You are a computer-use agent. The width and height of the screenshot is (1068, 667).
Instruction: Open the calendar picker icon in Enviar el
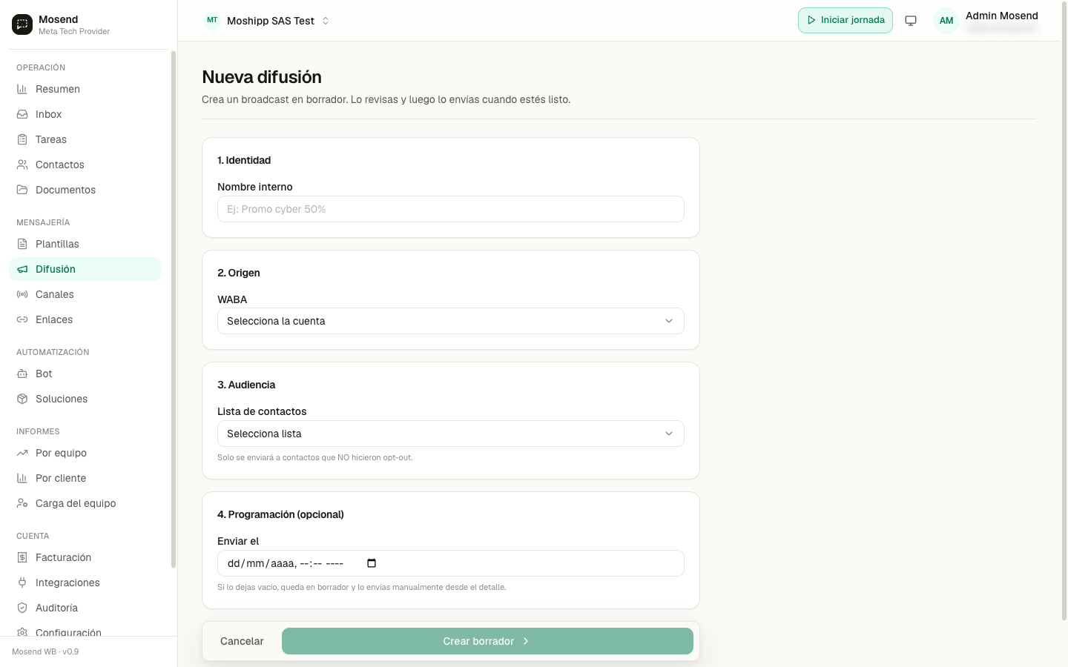pyautogui.click(x=372, y=563)
